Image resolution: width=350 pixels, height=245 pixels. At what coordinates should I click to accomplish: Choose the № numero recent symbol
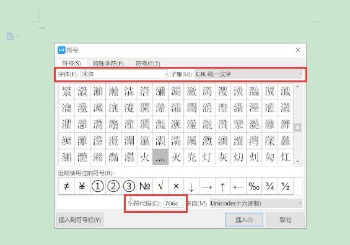coord(144,186)
